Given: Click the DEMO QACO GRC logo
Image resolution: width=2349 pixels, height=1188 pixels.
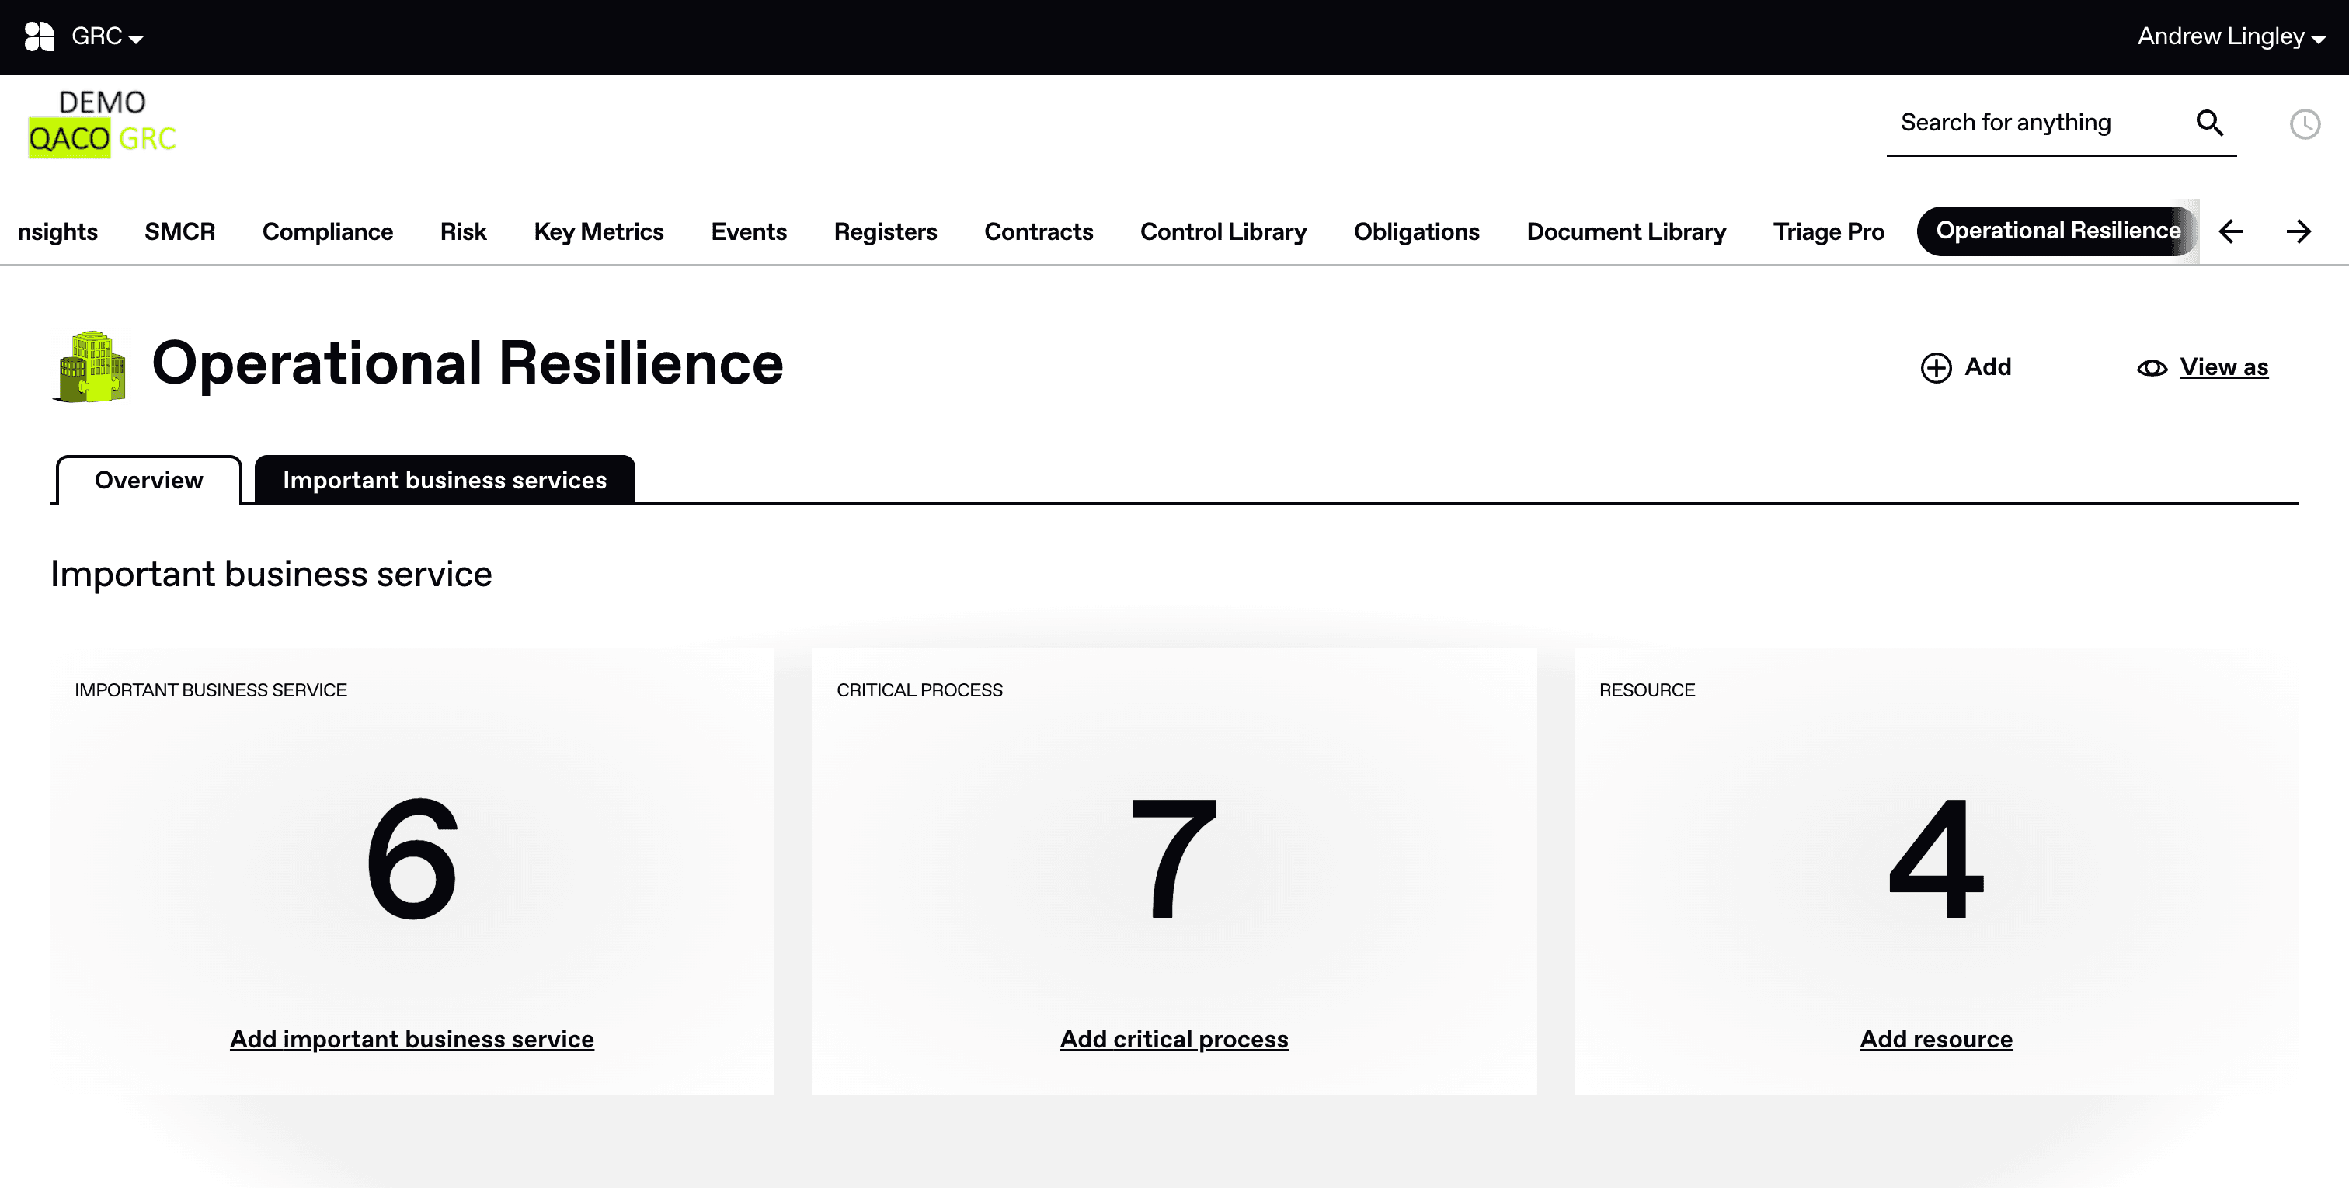Looking at the screenshot, I should pos(102,123).
